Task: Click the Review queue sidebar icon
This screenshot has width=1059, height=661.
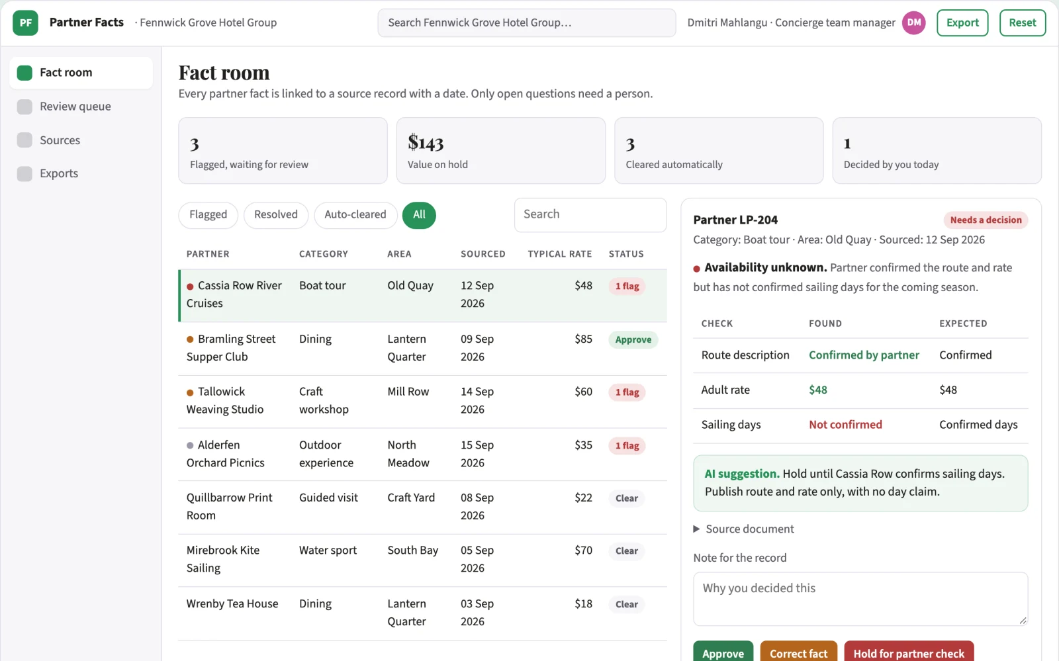Action: [24, 107]
